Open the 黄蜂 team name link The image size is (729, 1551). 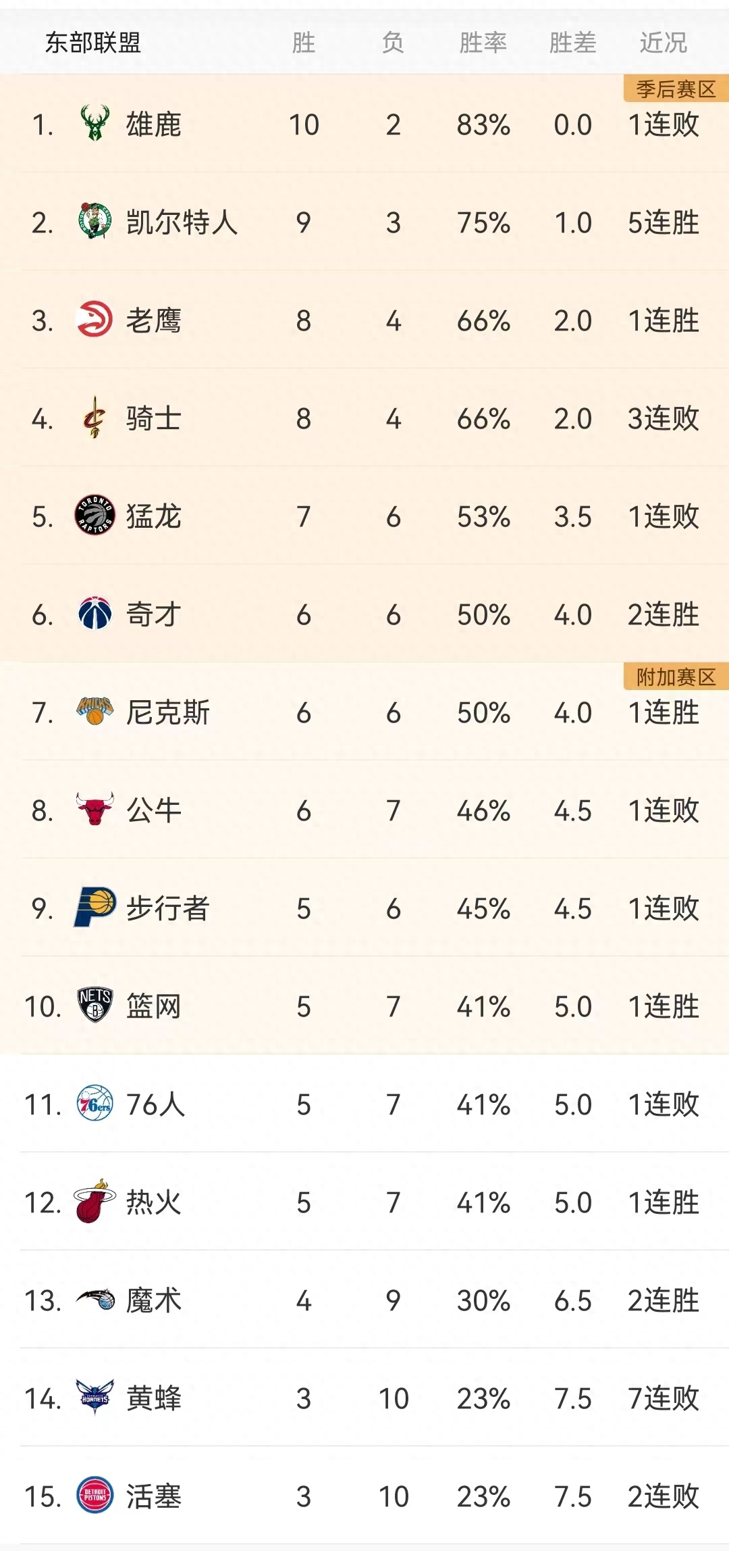(154, 1398)
